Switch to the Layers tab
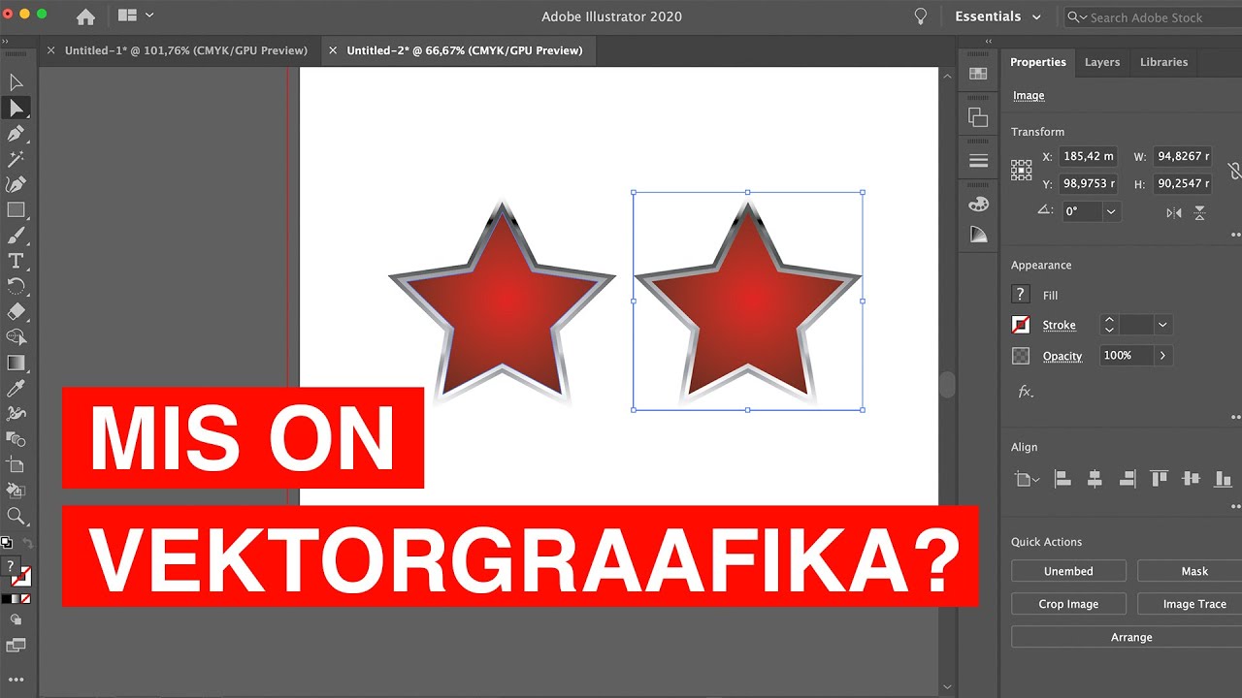Screen dimensions: 1242x698 tap(1102, 62)
